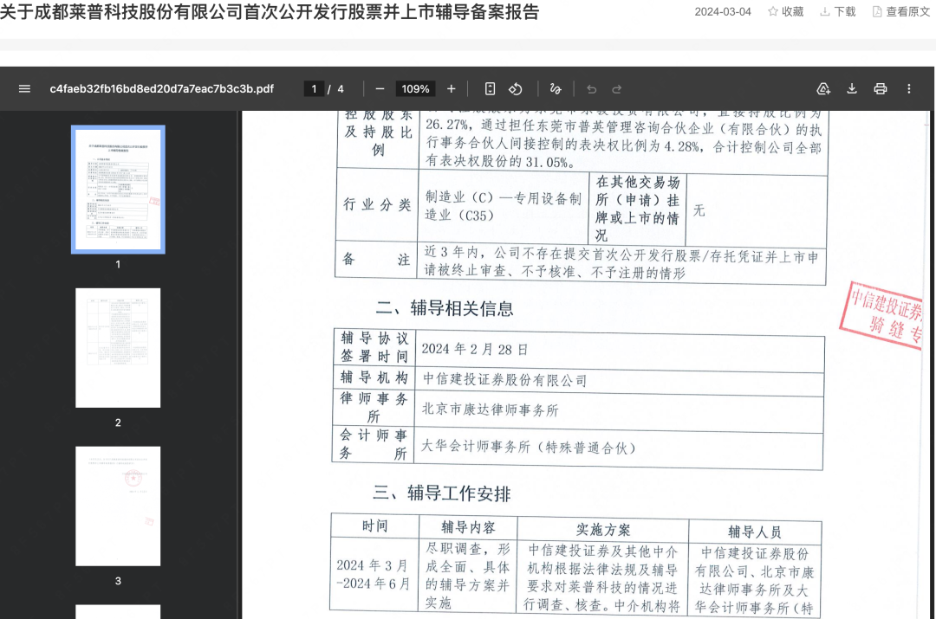
Task: Edit the current page number field
Action: 314,89
